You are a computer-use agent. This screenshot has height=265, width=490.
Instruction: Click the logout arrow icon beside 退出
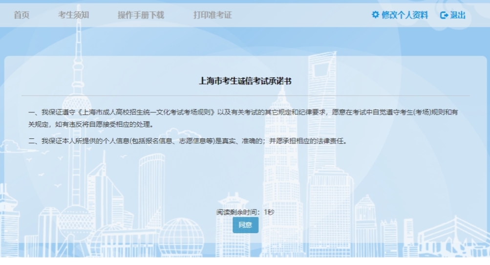pos(444,15)
